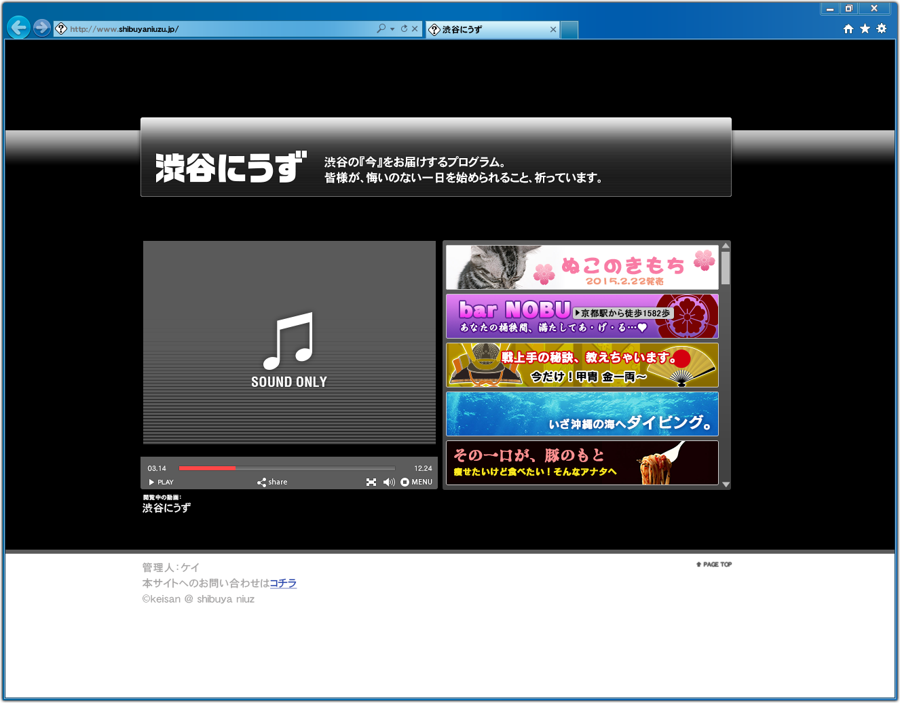Open the Okinawa diving ocean banner

click(582, 414)
